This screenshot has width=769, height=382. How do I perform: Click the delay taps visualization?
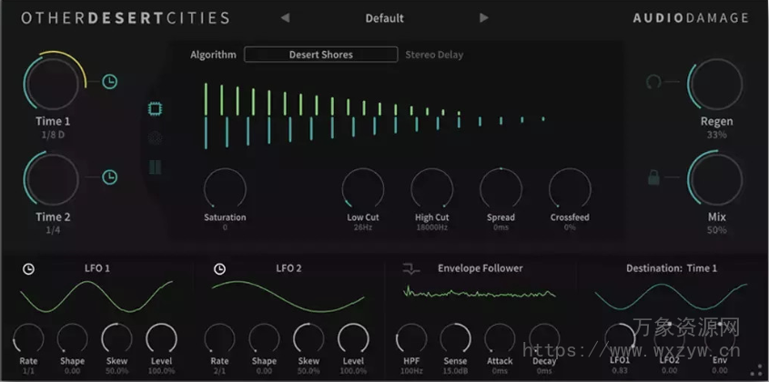point(375,116)
